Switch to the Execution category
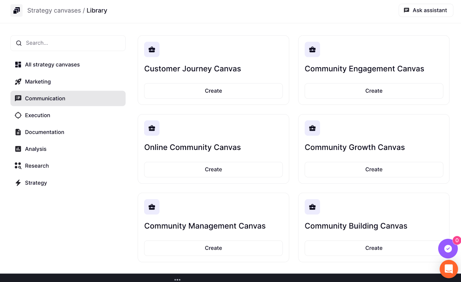Viewport: 461px width, 282px height. [x=37, y=115]
